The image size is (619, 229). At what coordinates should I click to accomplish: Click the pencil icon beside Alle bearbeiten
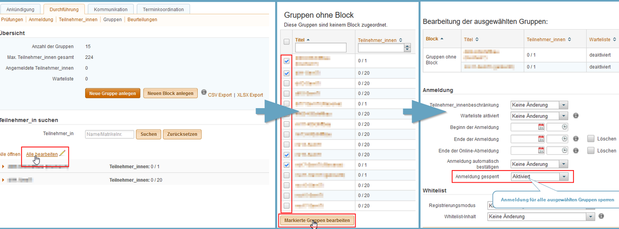(x=62, y=153)
